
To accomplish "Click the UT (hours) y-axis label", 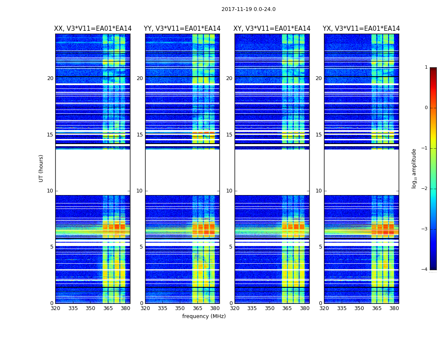I will click(41, 168).
